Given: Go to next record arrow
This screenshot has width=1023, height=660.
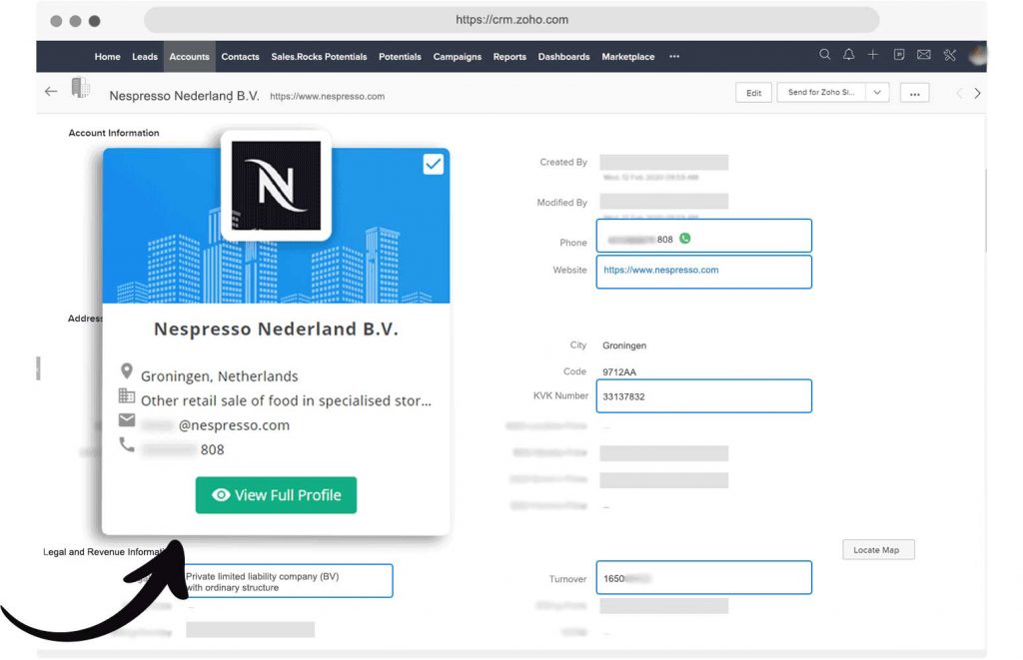Looking at the screenshot, I should point(977,93).
